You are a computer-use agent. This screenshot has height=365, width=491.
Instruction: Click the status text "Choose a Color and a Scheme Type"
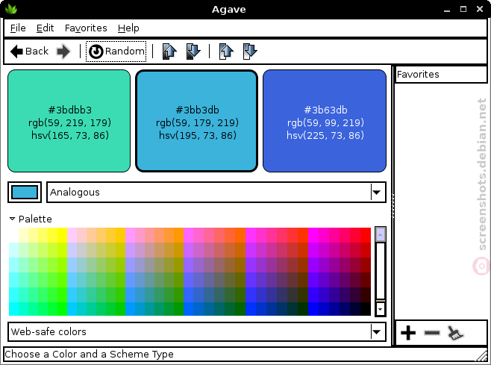tap(89, 354)
